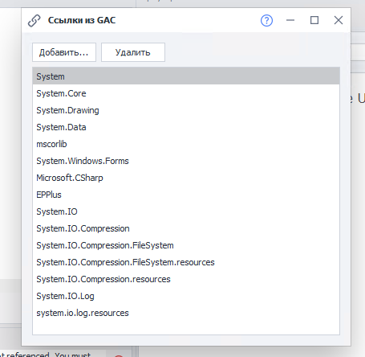Choose the System.Drawing reference

pyautogui.click(x=186, y=110)
